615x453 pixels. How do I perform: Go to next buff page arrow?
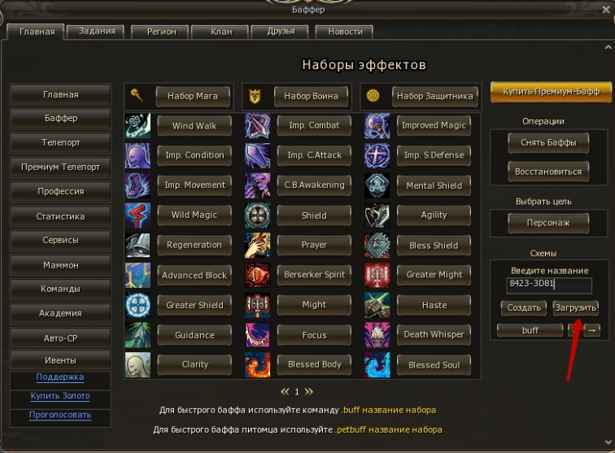(309, 391)
